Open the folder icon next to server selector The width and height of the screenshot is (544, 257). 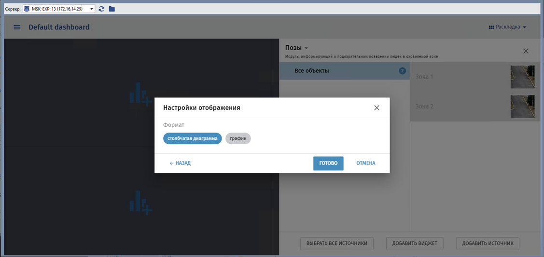point(112,9)
